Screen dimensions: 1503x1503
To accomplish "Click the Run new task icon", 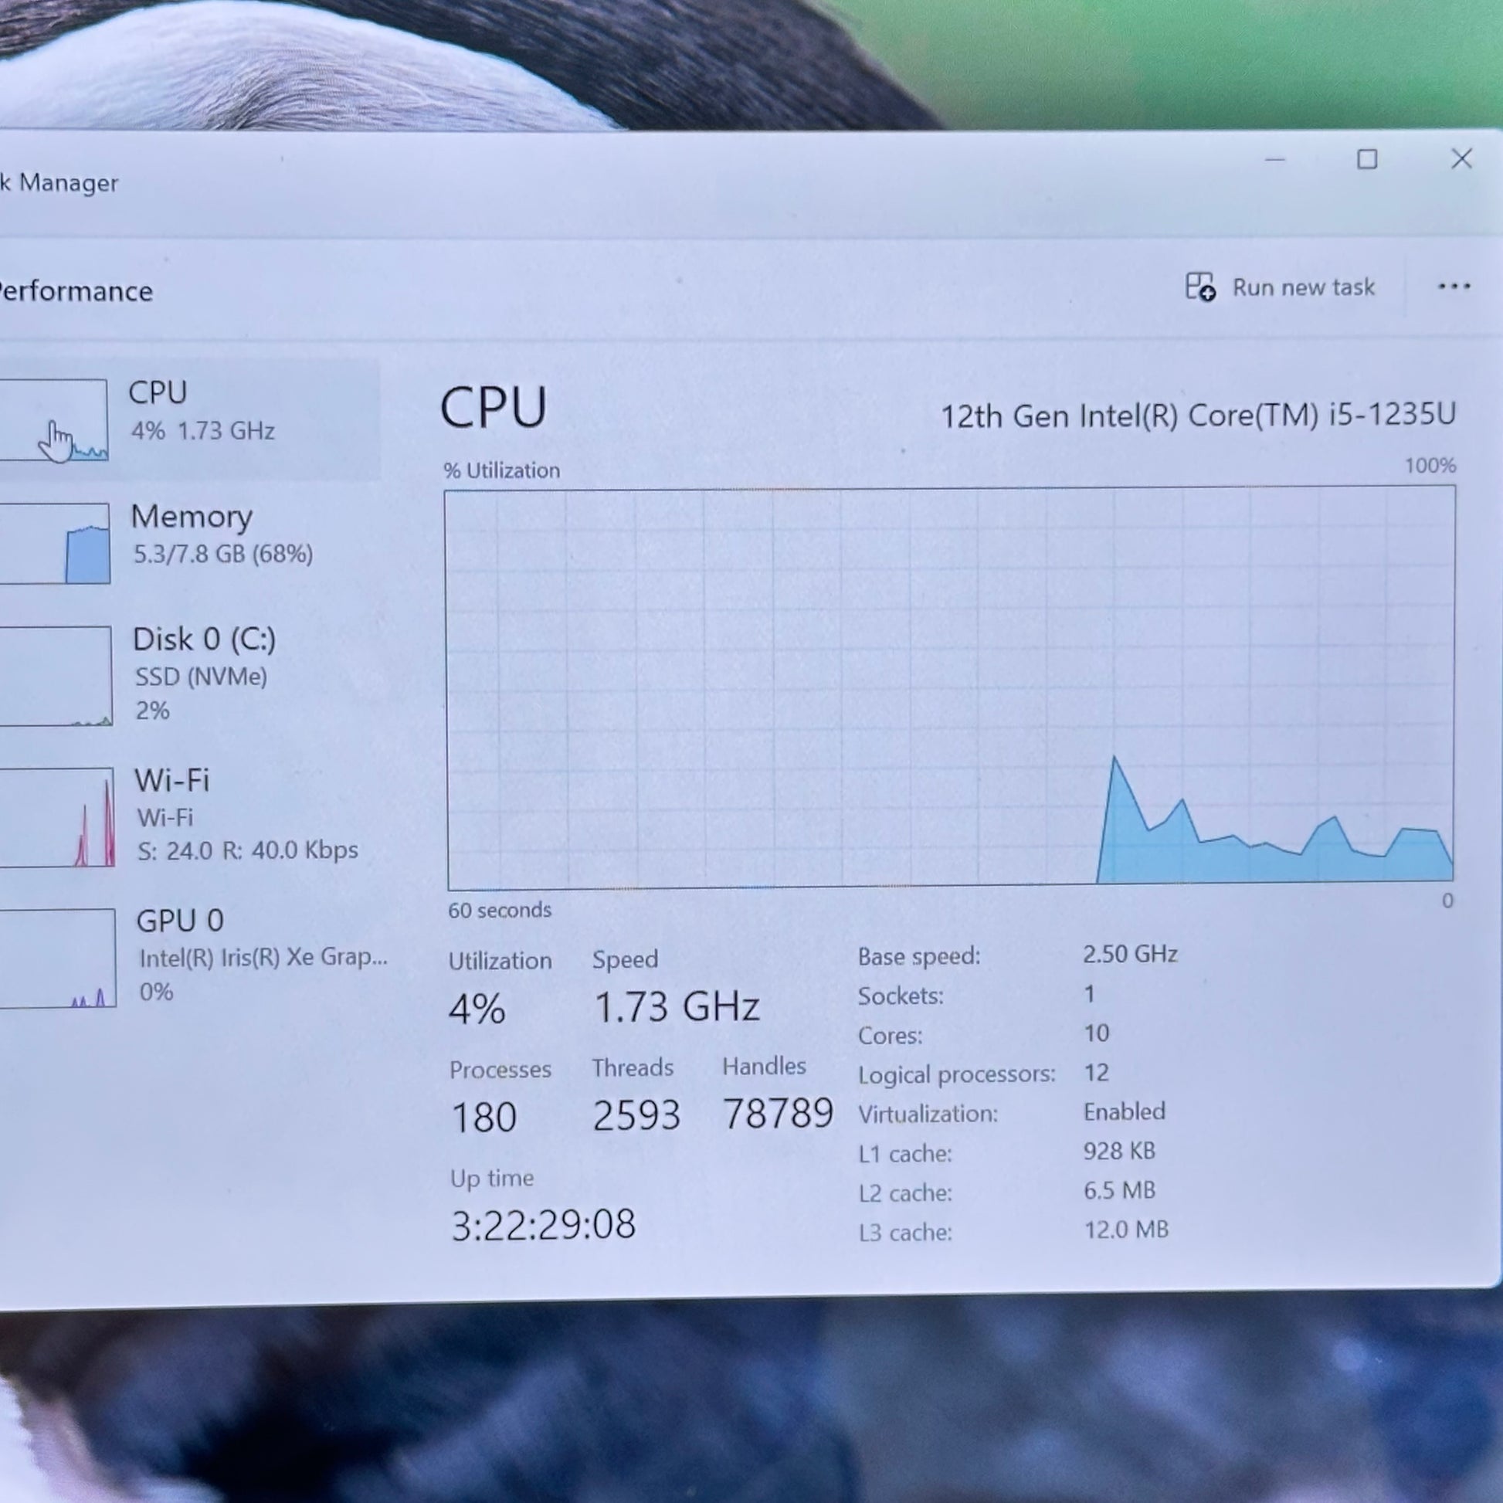I will point(1199,287).
